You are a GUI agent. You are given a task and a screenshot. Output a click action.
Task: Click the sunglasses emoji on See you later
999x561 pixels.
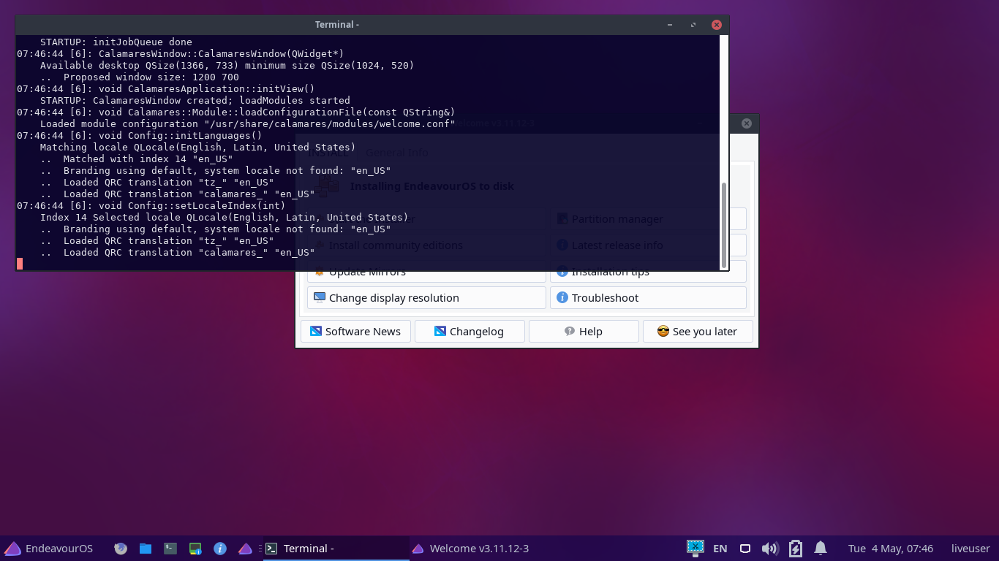pyautogui.click(x=663, y=331)
